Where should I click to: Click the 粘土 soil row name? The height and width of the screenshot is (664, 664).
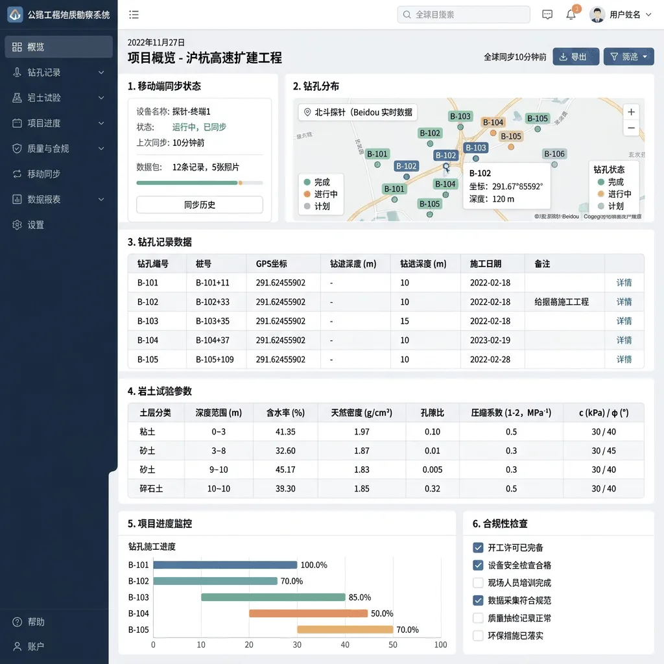click(147, 432)
